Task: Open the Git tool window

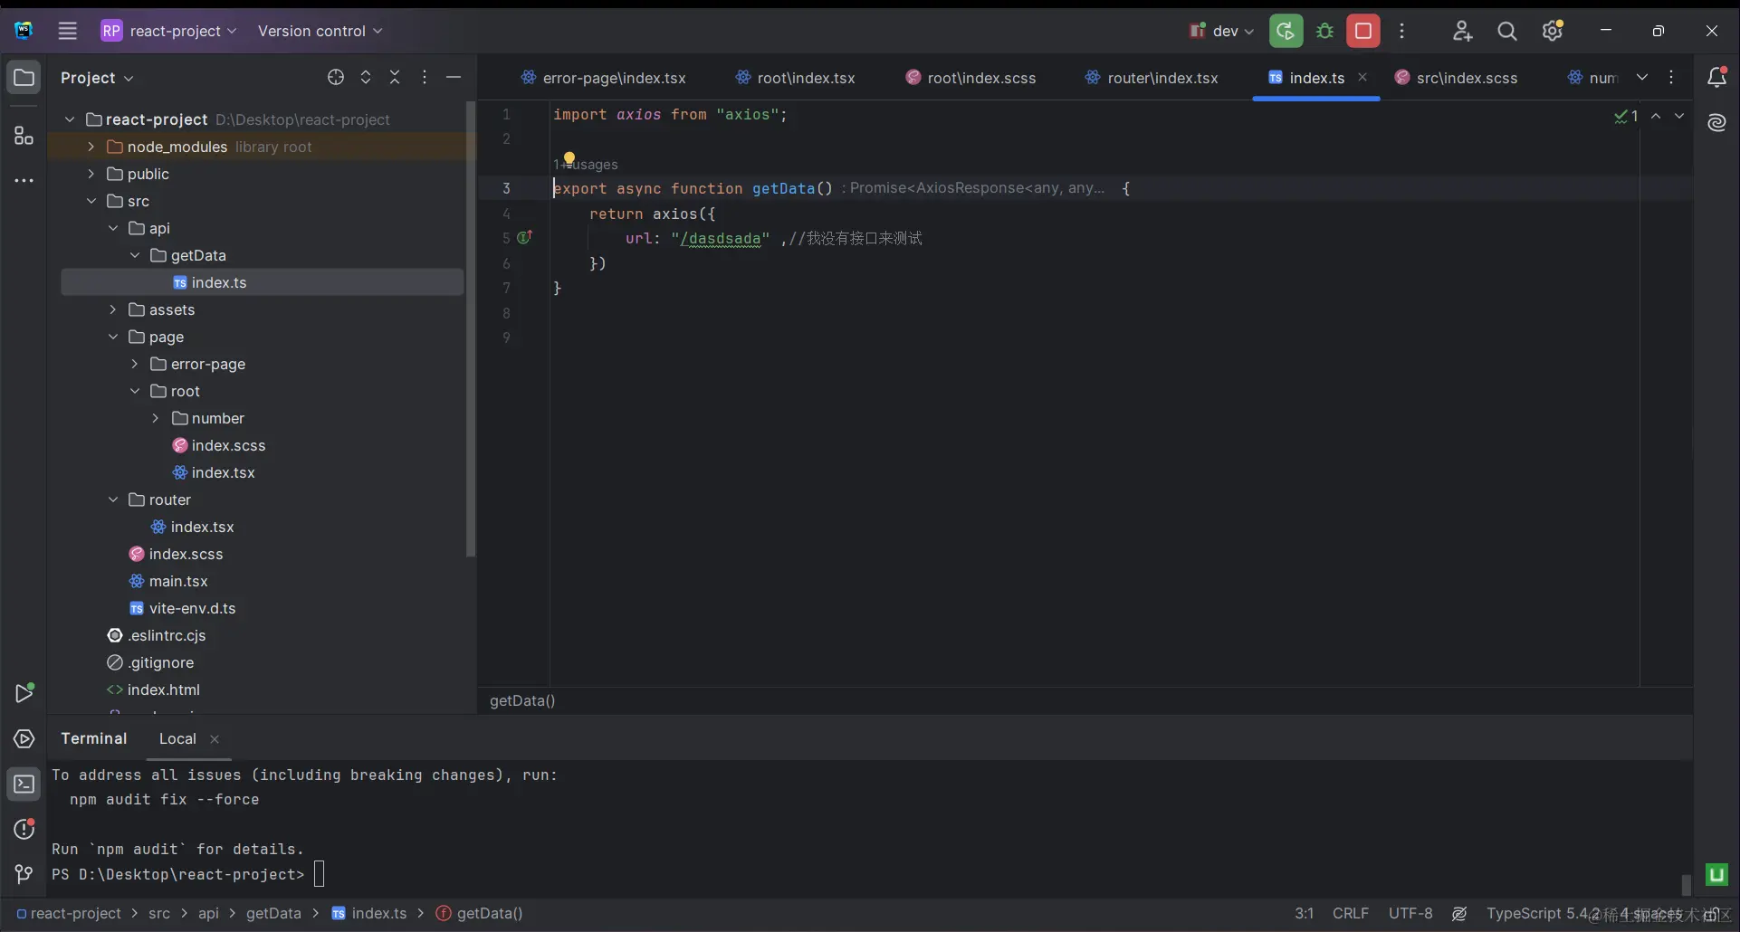Action: coord(24,874)
